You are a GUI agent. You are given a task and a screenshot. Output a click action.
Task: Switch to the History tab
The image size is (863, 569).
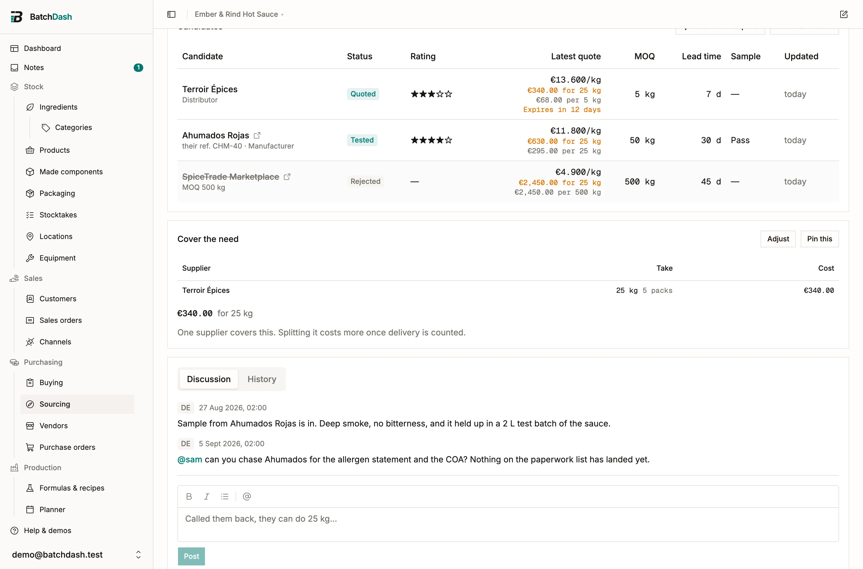(262, 379)
